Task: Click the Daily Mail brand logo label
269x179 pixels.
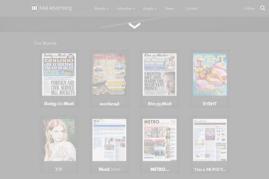Action: tap(59, 104)
